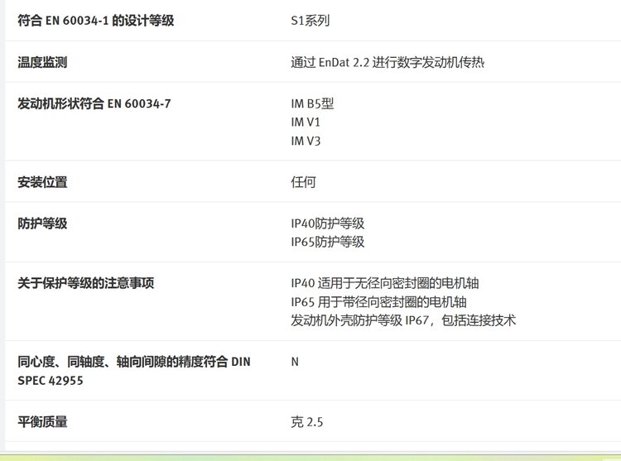Click the 'IM V3' entry
Viewport: 621px width, 461px height.
coord(306,141)
